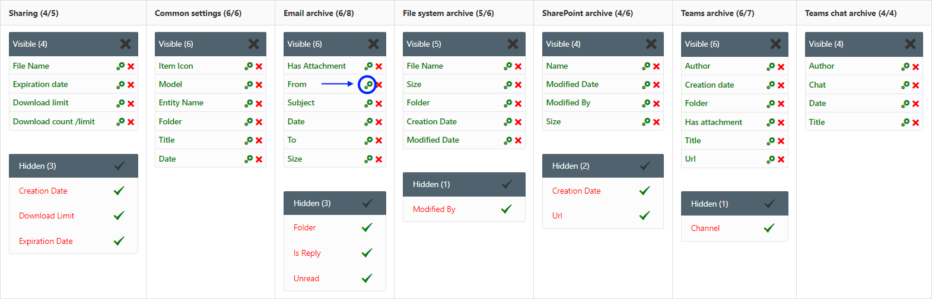This screenshot has width=932, height=299.
Task: Click the hidden Unread column label
Action: pos(306,278)
